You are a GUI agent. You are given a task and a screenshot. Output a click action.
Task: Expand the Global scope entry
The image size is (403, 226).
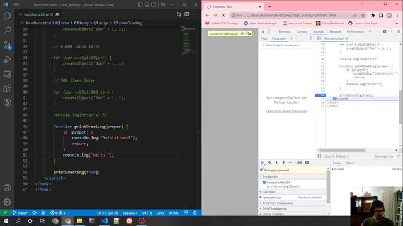click(x=339, y=169)
